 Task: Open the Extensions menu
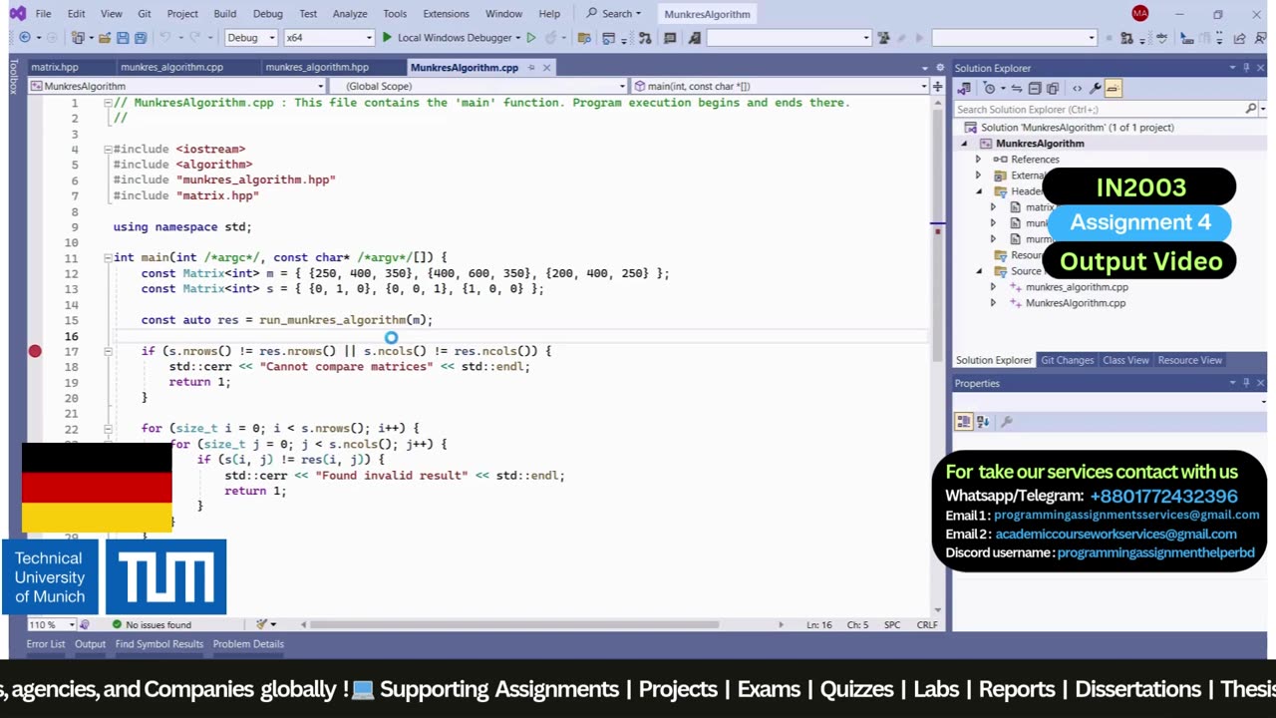tap(446, 14)
